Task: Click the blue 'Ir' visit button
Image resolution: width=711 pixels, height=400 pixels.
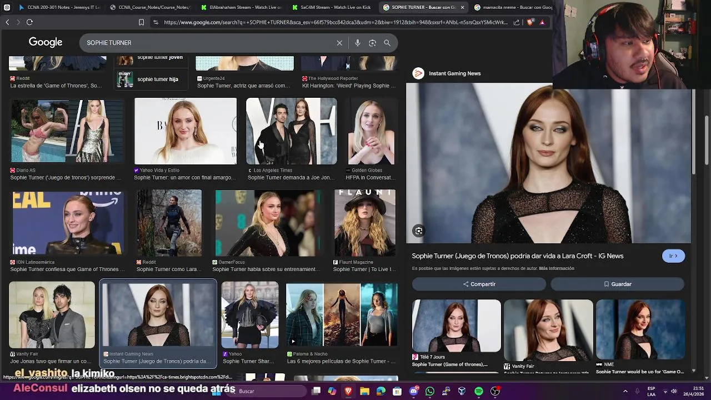Action: click(x=673, y=256)
